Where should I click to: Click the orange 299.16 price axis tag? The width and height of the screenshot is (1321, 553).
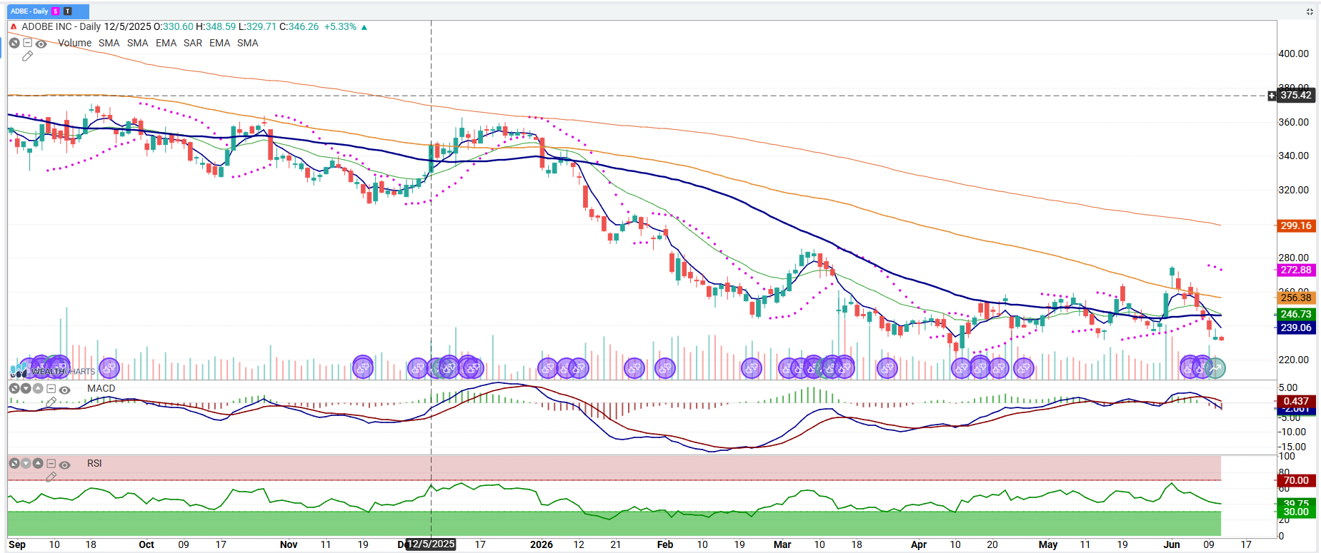(1296, 225)
